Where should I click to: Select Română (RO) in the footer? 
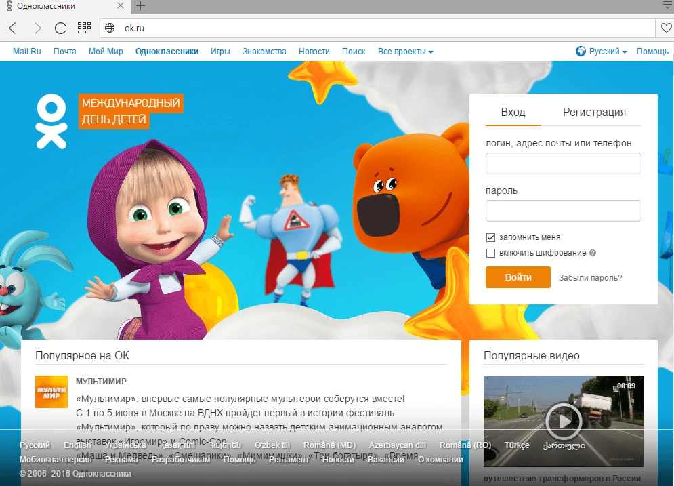pos(465,445)
